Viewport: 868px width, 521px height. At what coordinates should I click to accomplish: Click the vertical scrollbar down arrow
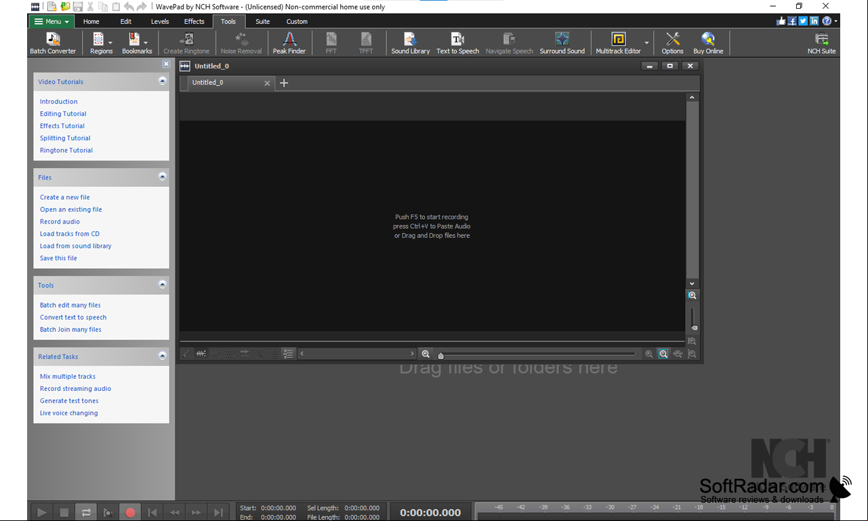click(x=692, y=284)
